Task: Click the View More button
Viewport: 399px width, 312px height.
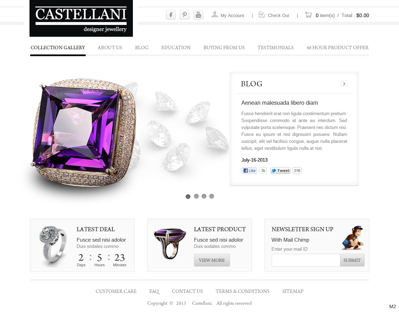Action: [x=212, y=260]
